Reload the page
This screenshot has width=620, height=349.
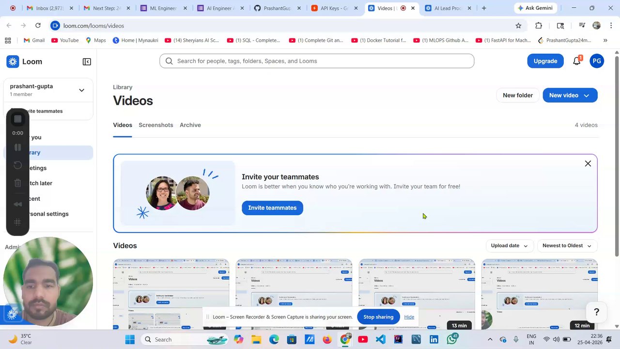pos(38,26)
